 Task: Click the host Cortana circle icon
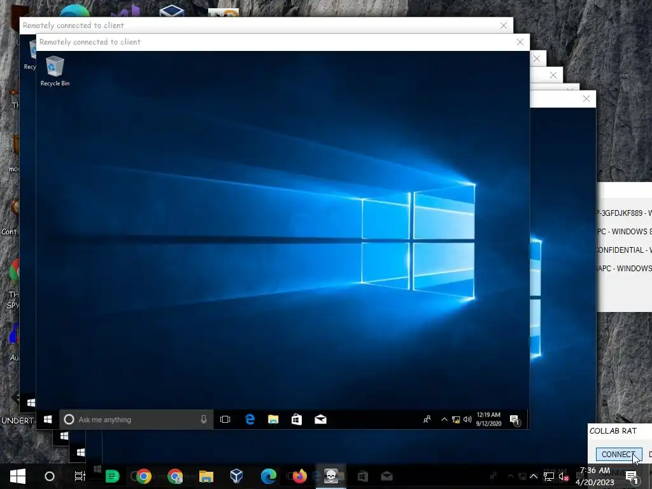tap(50, 476)
